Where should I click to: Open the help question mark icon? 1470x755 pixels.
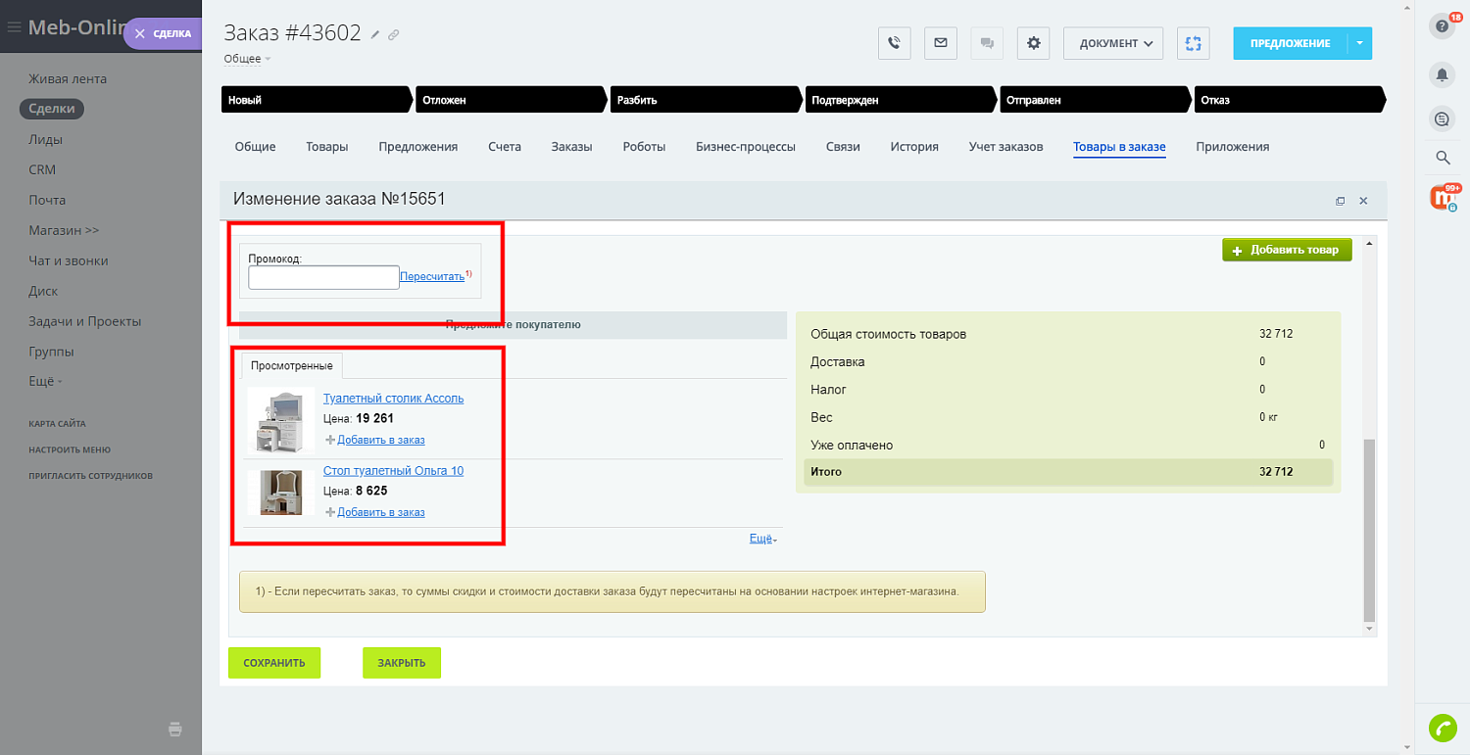1442,24
